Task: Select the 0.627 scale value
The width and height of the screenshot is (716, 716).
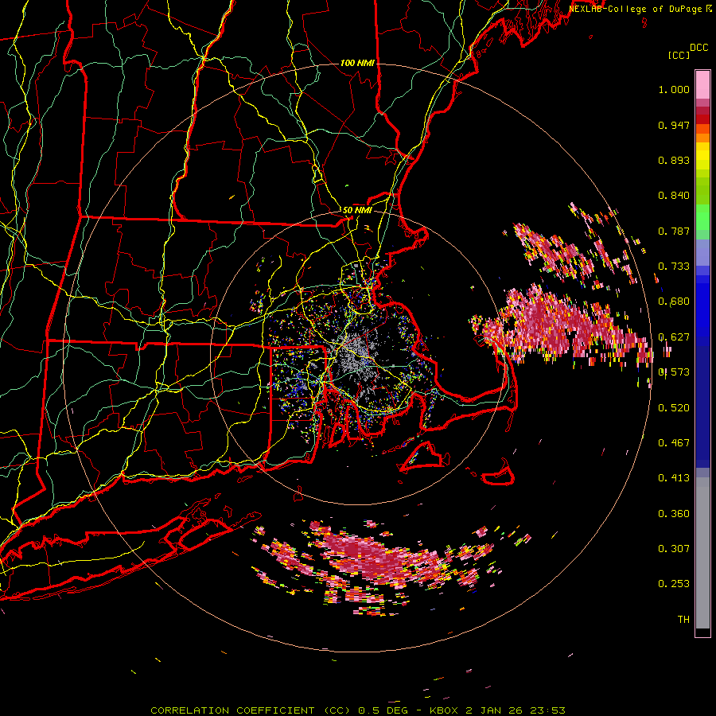Action: pos(674,337)
